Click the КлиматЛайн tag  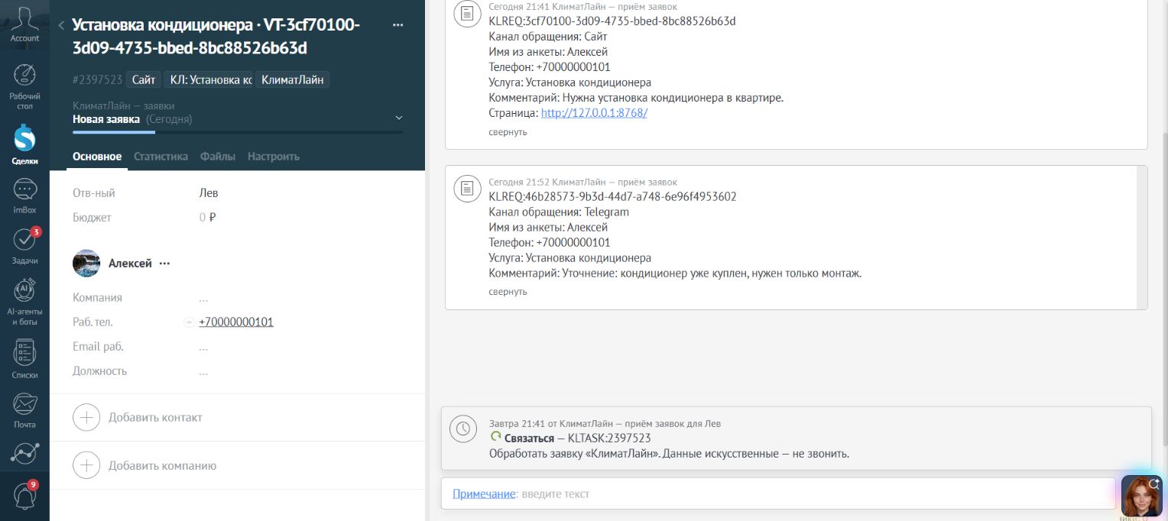click(292, 79)
